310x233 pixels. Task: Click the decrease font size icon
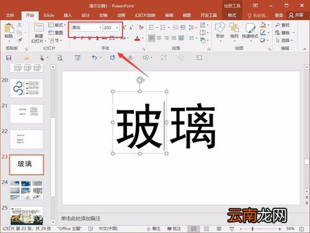(x=131, y=28)
